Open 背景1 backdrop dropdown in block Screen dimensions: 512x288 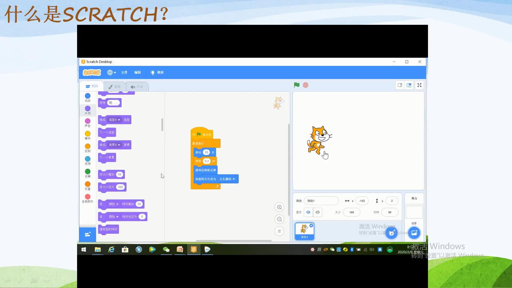point(115,145)
